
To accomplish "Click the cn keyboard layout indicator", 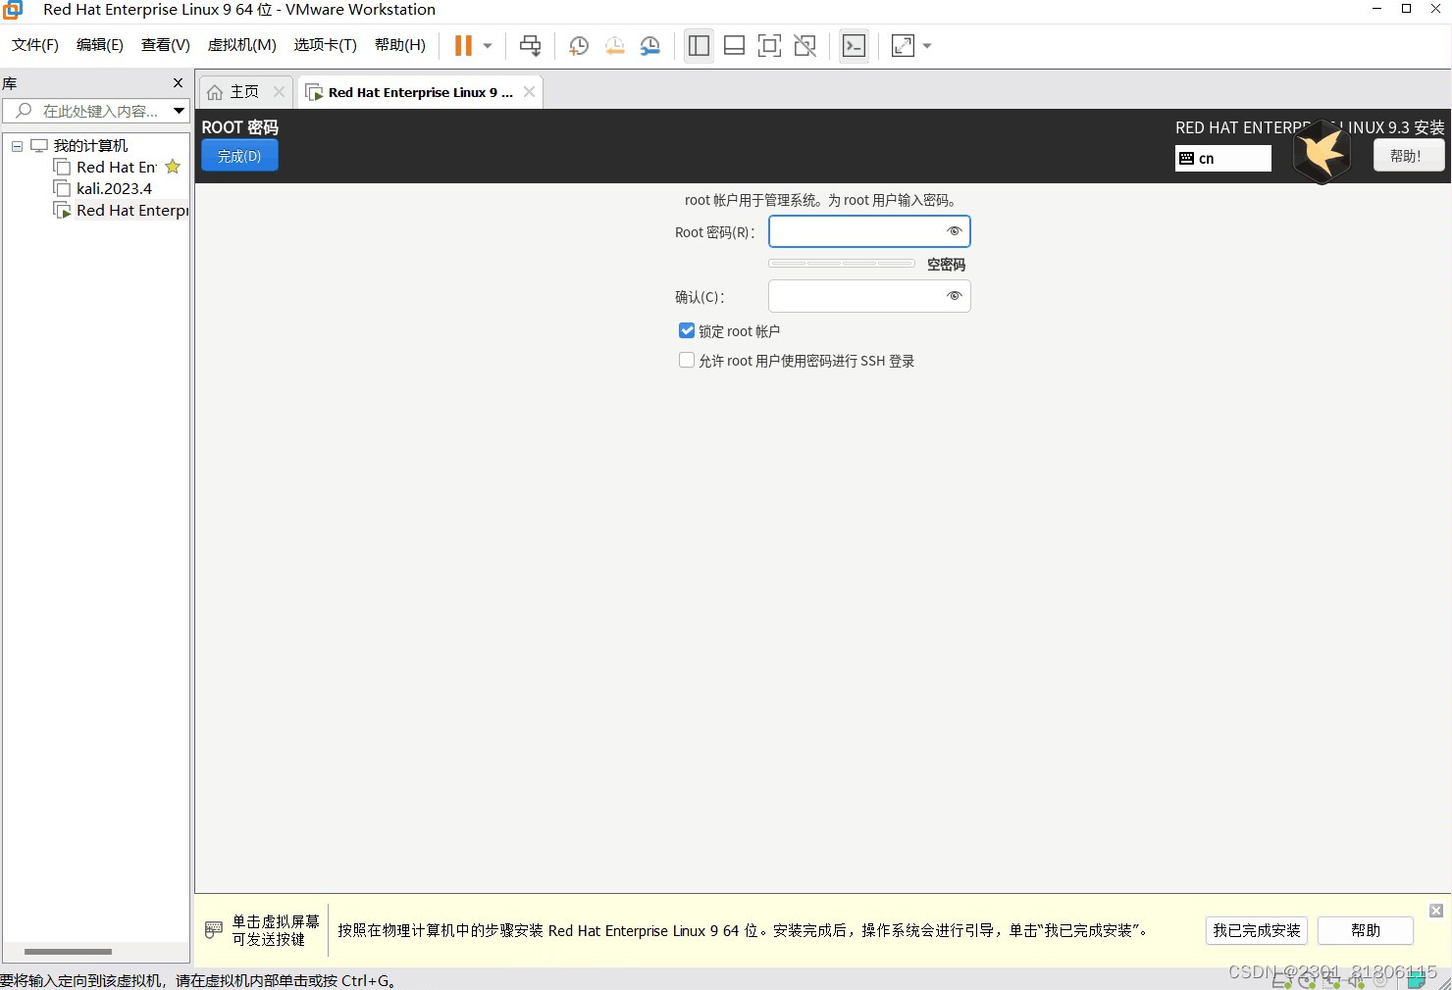I will click(1222, 158).
